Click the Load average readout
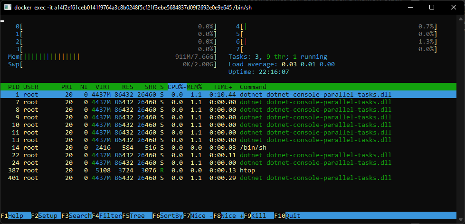Screen dimensions: 465x224 [282, 64]
